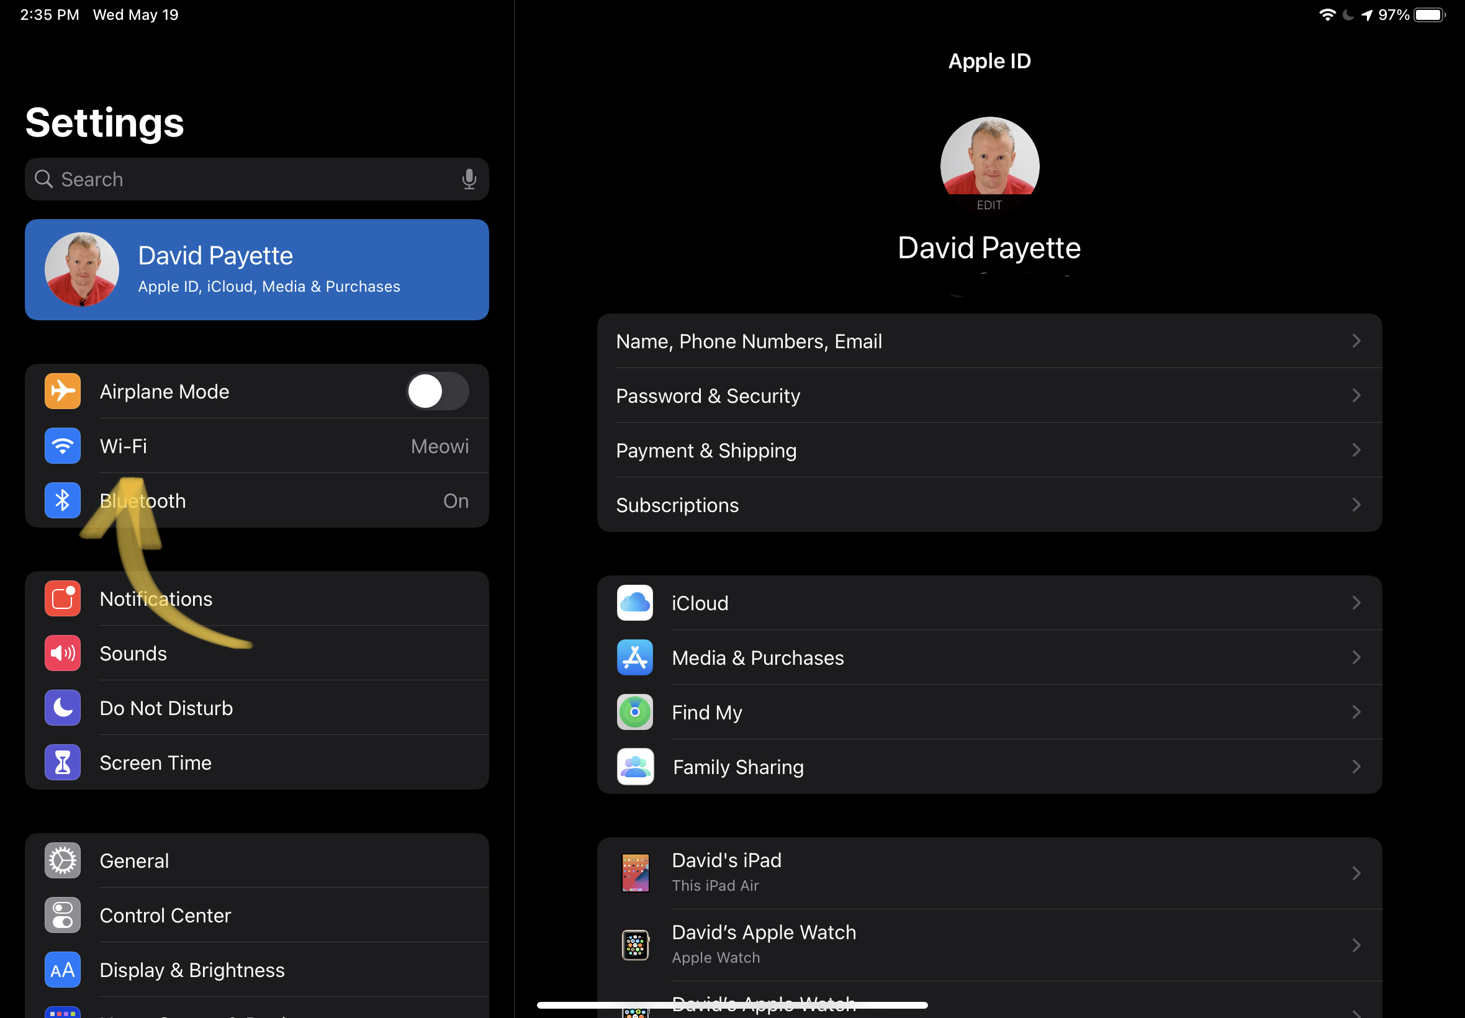The width and height of the screenshot is (1465, 1018).
Task: Open Payment & Shipping settings
Action: 988,451
